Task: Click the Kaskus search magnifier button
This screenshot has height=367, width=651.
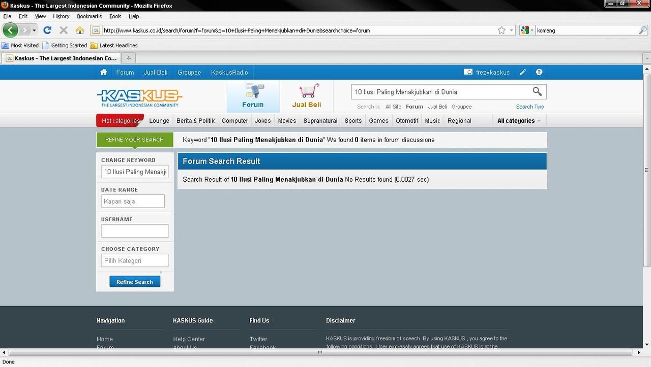Action: click(x=537, y=91)
